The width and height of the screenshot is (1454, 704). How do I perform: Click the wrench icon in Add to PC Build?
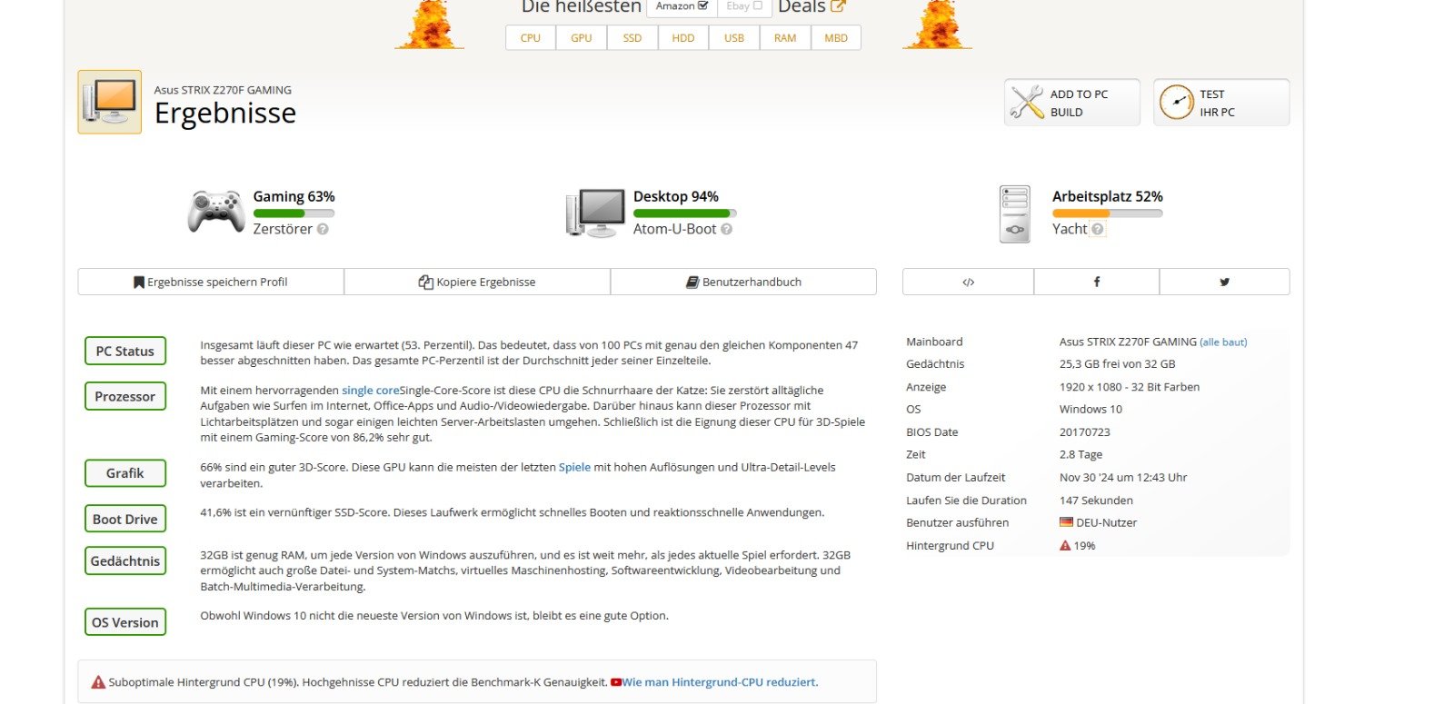1027,102
